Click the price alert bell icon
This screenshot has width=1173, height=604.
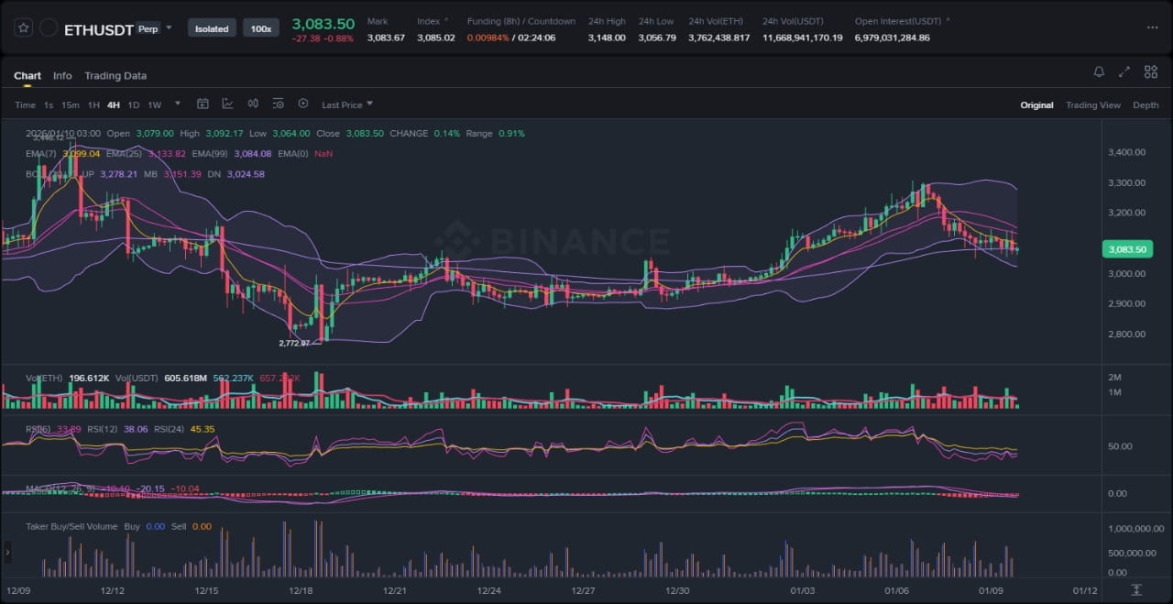(x=1099, y=72)
